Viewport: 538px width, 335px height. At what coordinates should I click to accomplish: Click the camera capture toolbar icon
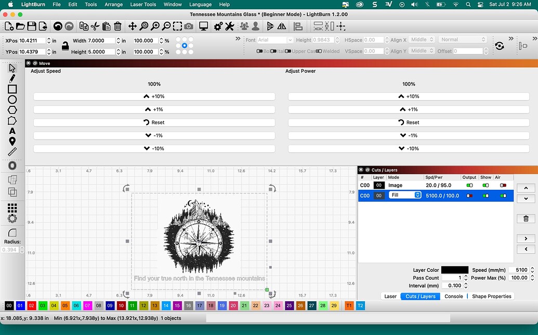[188, 26]
